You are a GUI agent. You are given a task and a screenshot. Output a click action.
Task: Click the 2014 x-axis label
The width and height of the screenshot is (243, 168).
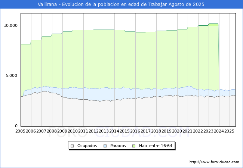pos(114,131)
